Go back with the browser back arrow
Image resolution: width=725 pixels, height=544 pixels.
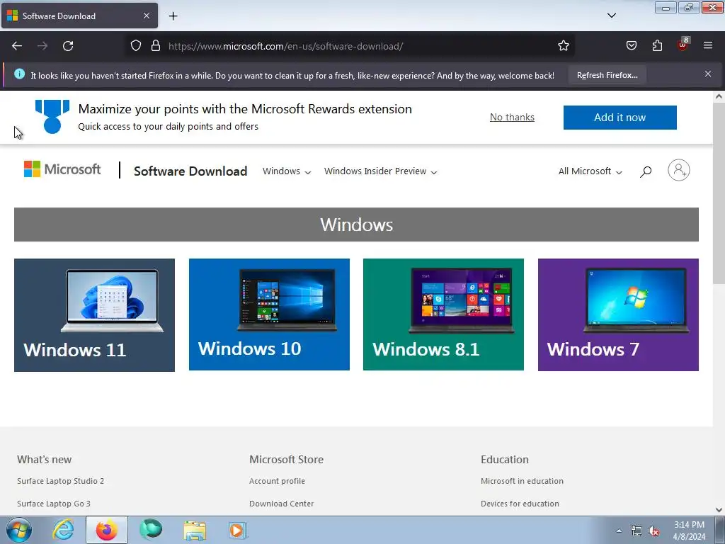coord(17,46)
